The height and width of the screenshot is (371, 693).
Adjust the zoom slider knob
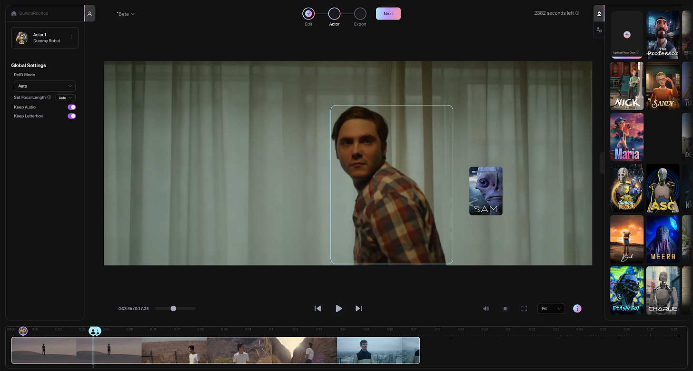click(173, 309)
